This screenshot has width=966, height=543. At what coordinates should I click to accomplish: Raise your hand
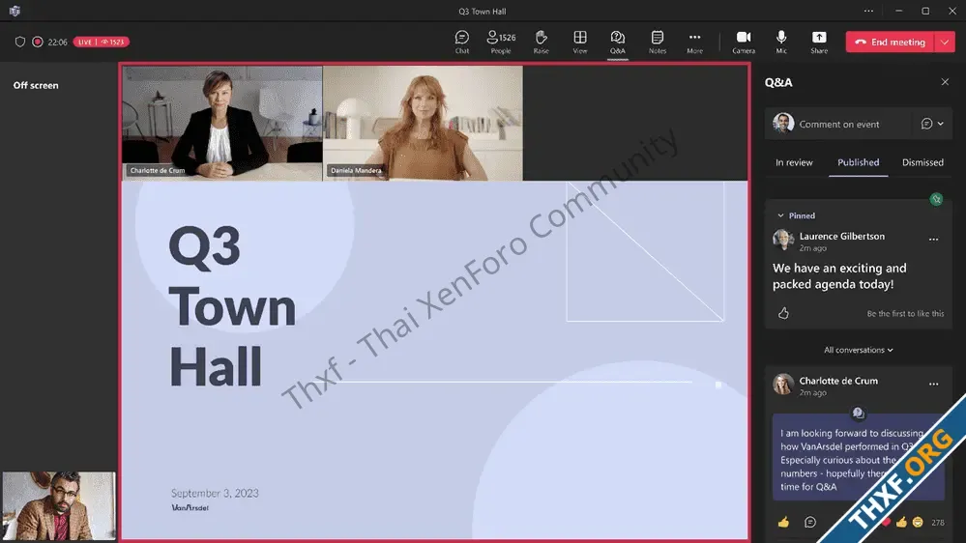[x=541, y=42]
